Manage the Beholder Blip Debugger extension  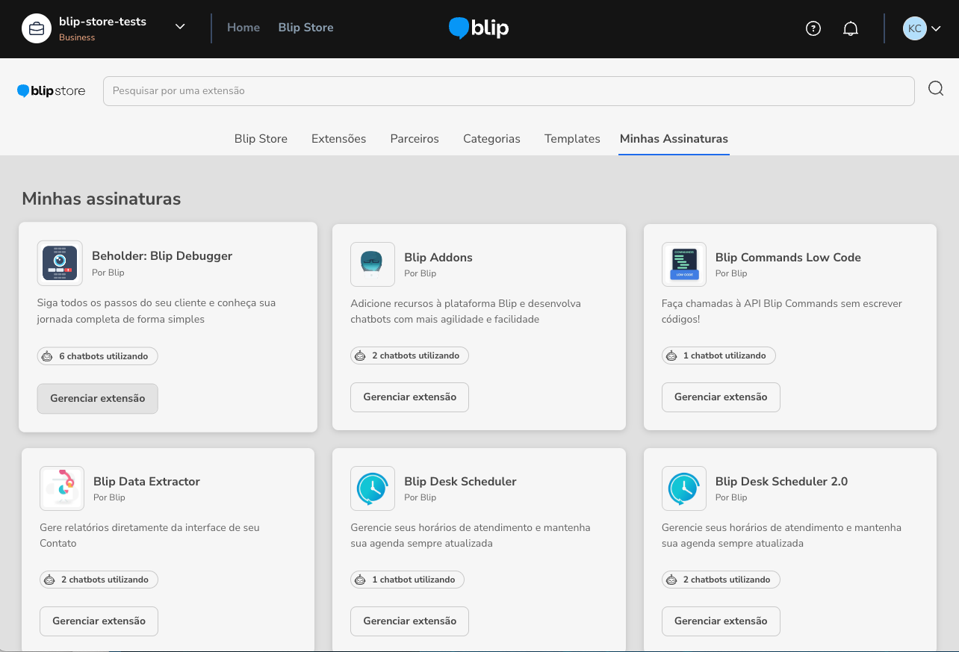[x=98, y=399]
